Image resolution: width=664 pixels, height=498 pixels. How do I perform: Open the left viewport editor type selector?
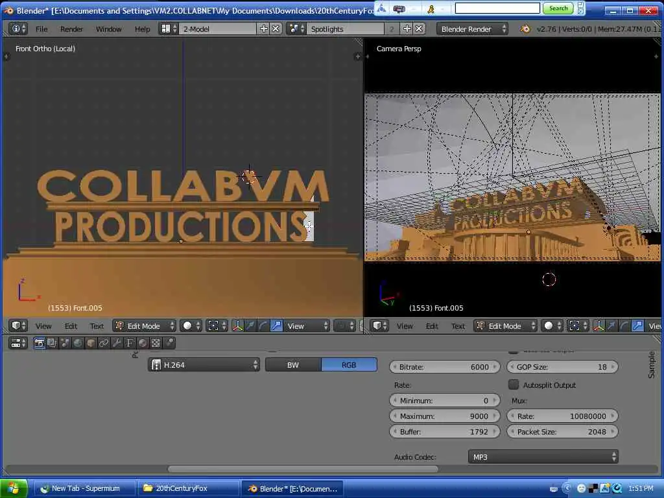(x=18, y=326)
